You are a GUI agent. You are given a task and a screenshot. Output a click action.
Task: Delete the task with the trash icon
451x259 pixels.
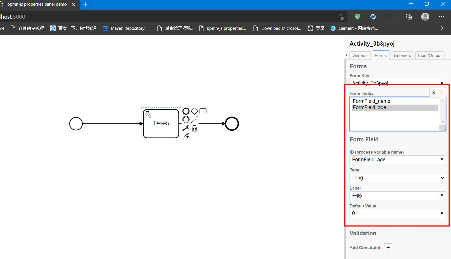(x=194, y=128)
